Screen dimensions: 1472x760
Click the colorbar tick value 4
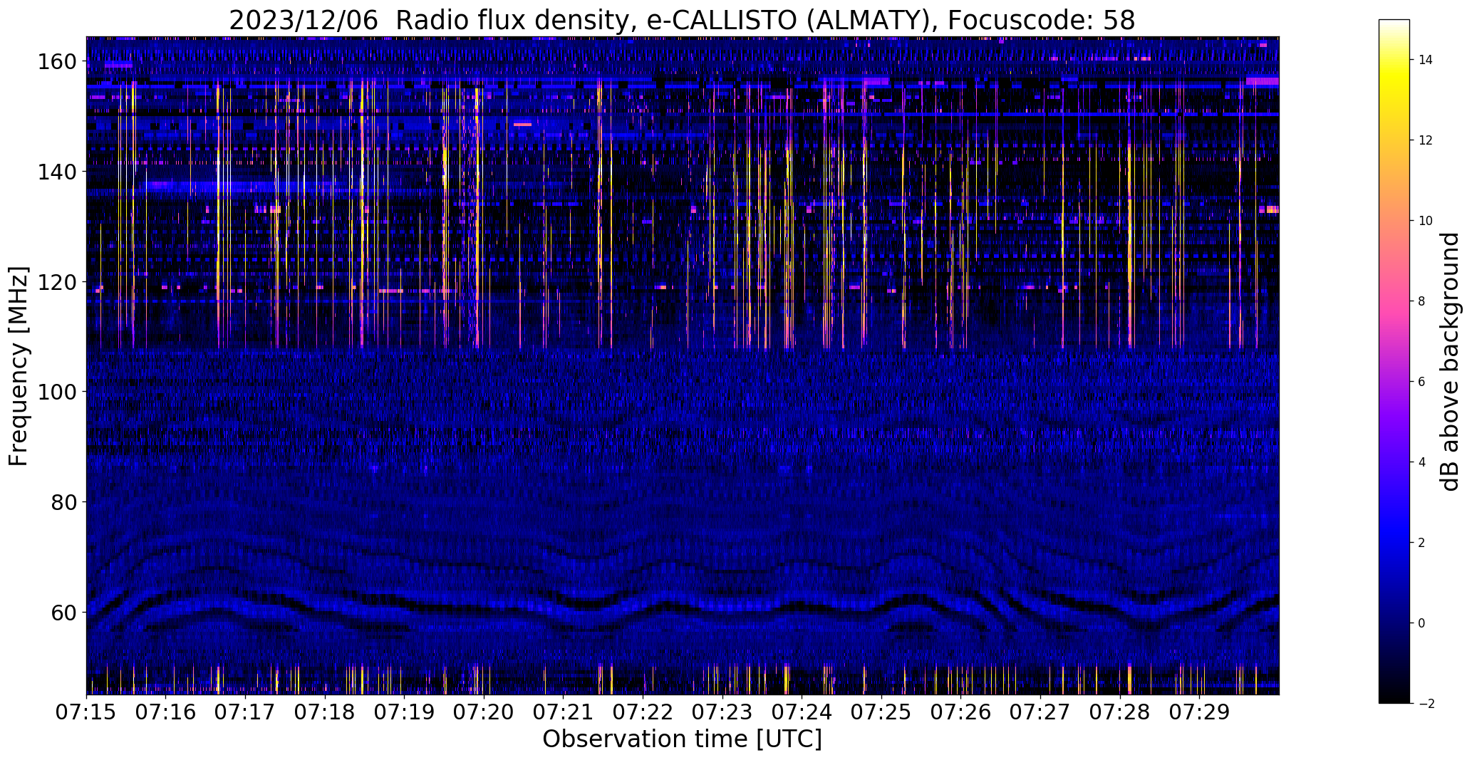(1421, 462)
